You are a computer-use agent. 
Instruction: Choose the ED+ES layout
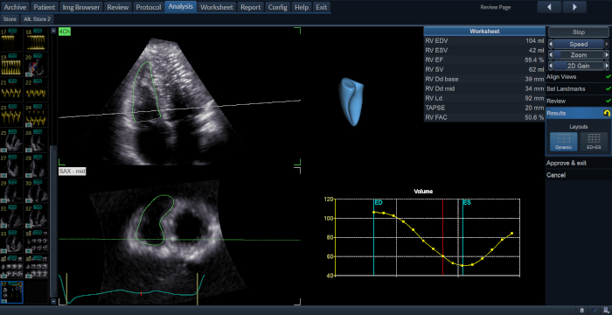tap(594, 142)
